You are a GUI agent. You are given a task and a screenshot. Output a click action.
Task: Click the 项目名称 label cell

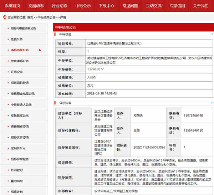click(71, 43)
